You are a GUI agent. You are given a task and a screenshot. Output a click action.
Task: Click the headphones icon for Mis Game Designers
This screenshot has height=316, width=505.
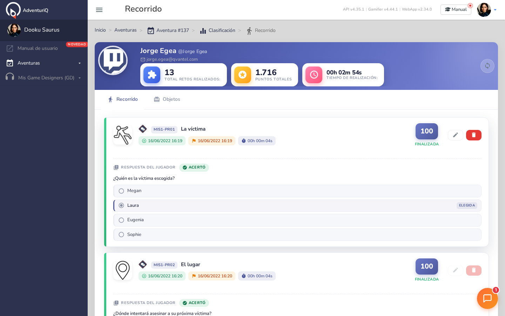tap(10, 77)
